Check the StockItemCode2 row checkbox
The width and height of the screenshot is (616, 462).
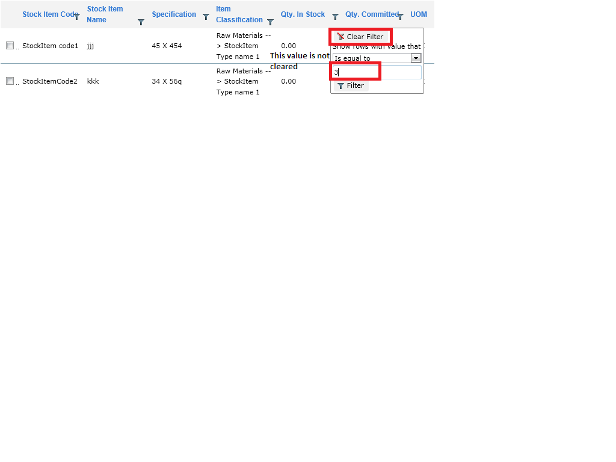coord(10,81)
